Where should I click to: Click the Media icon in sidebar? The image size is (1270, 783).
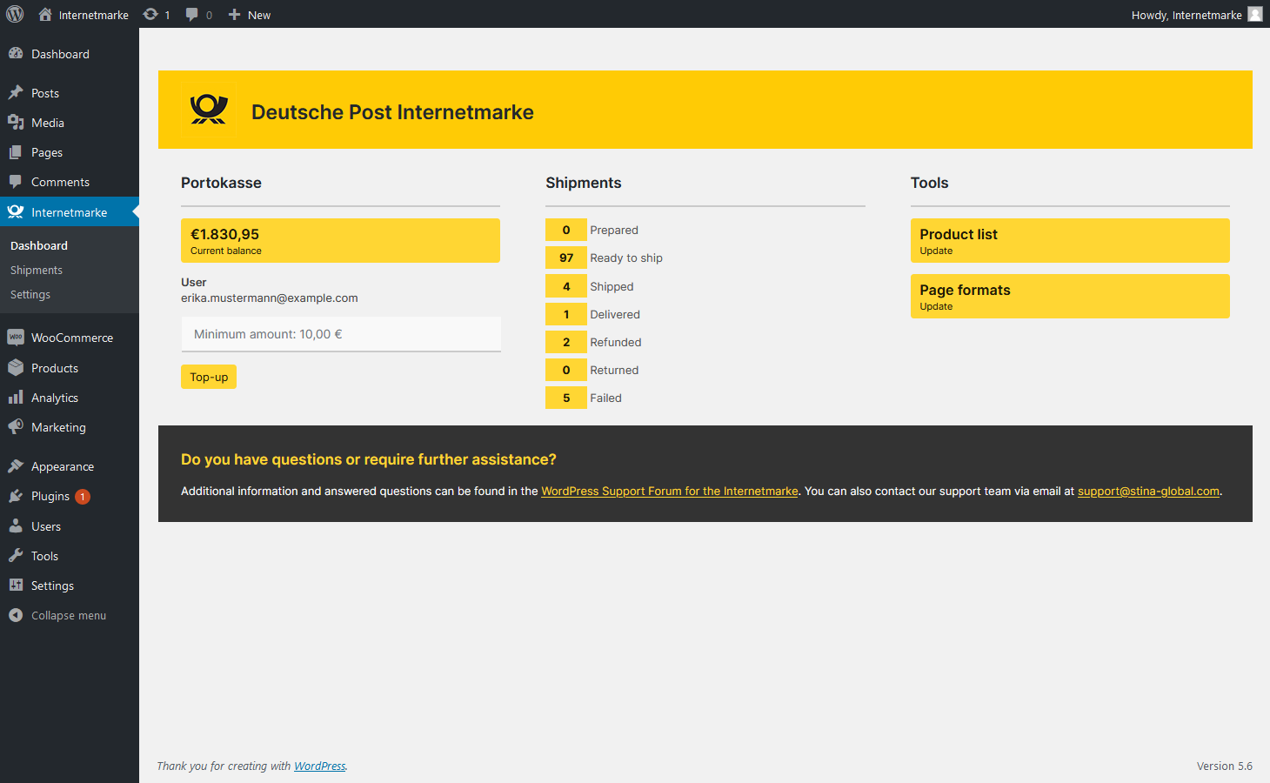click(x=16, y=123)
